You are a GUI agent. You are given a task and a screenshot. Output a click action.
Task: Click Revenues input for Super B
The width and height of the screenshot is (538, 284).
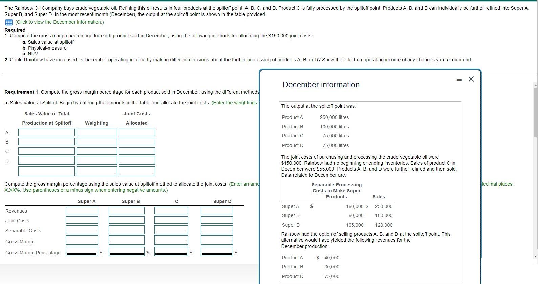point(127,211)
